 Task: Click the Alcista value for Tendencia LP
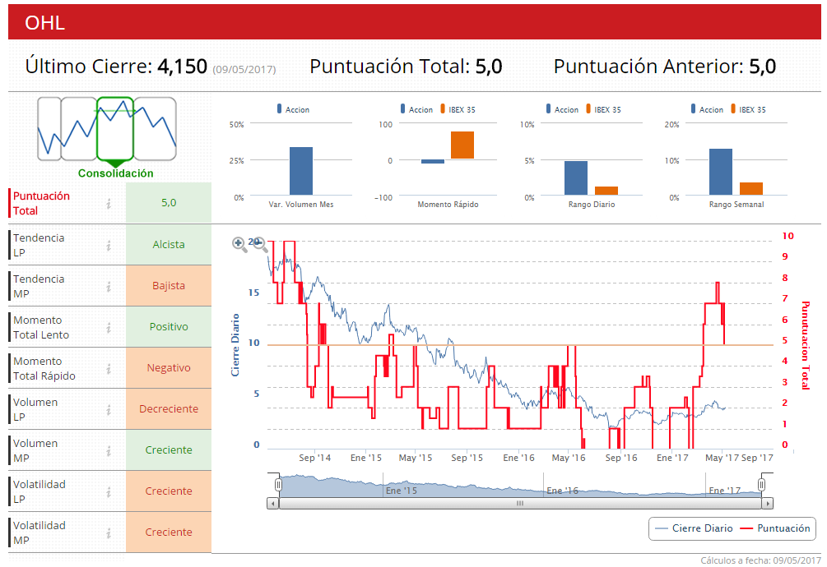[x=169, y=245]
